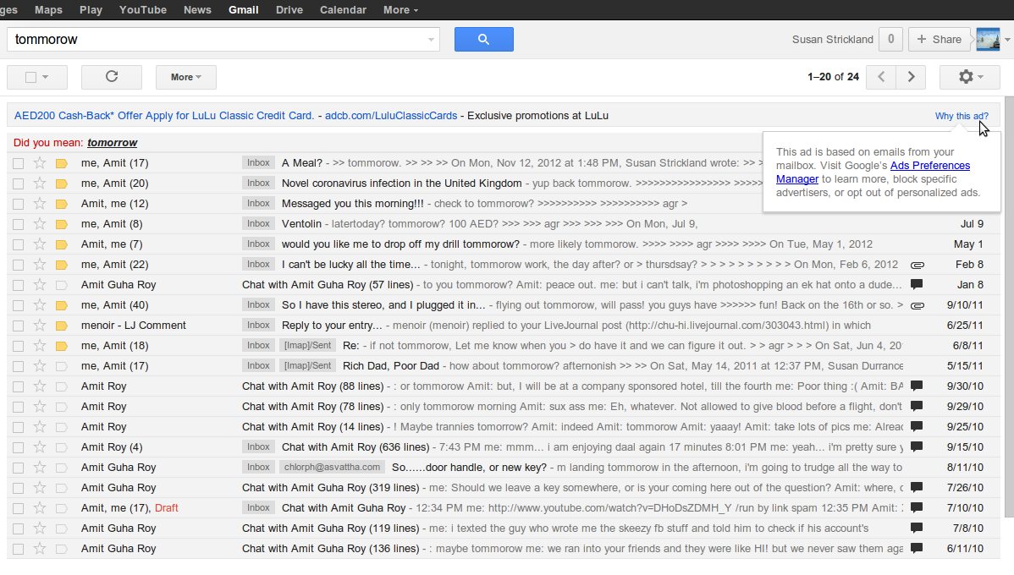Open the adcb.com/LuluClassicCards ad URL
Screen dimensions: 1014x575
tap(390, 116)
